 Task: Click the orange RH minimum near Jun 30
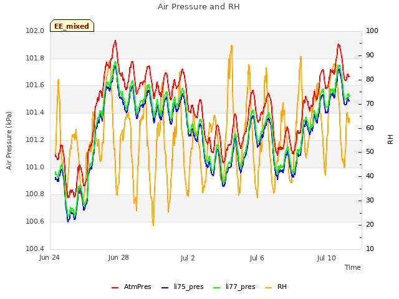point(153,225)
